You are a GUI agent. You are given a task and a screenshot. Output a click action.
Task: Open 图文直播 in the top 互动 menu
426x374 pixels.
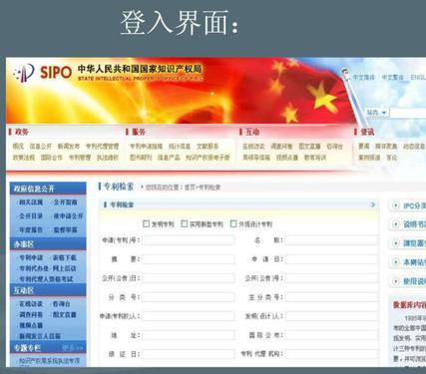coord(309,147)
